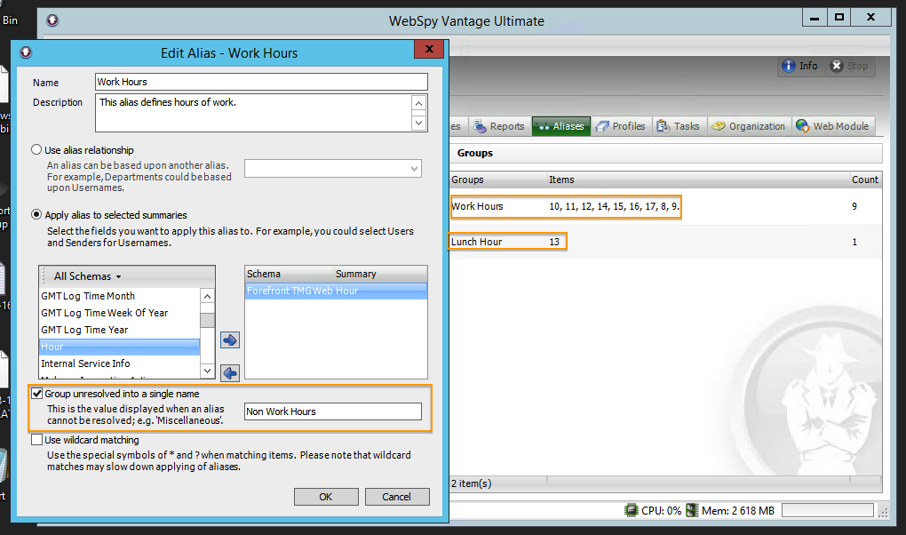This screenshot has height=535, width=906.
Task: Open the alias relationship combo box
Action: point(333,169)
